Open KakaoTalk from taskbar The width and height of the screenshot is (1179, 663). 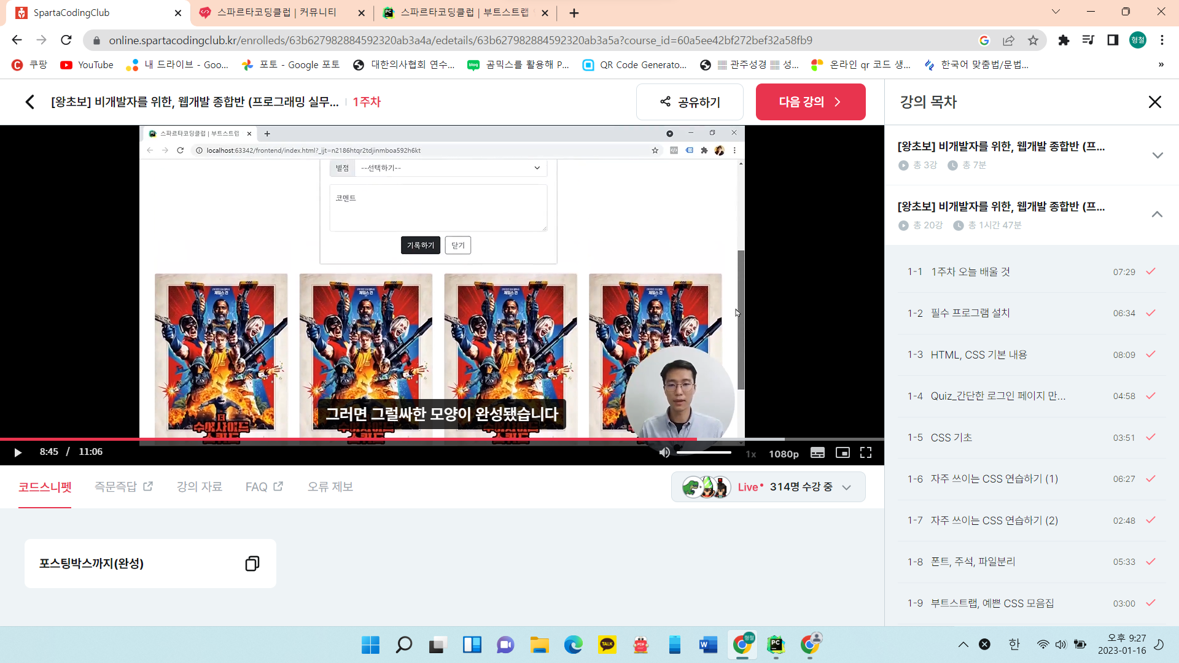click(x=607, y=645)
